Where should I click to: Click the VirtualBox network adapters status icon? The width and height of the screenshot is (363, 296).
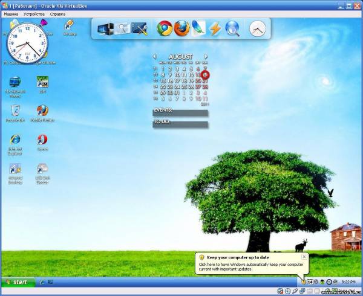(x=302, y=291)
